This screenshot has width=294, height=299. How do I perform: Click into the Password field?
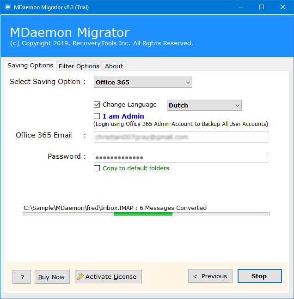[x=181, y=157]
